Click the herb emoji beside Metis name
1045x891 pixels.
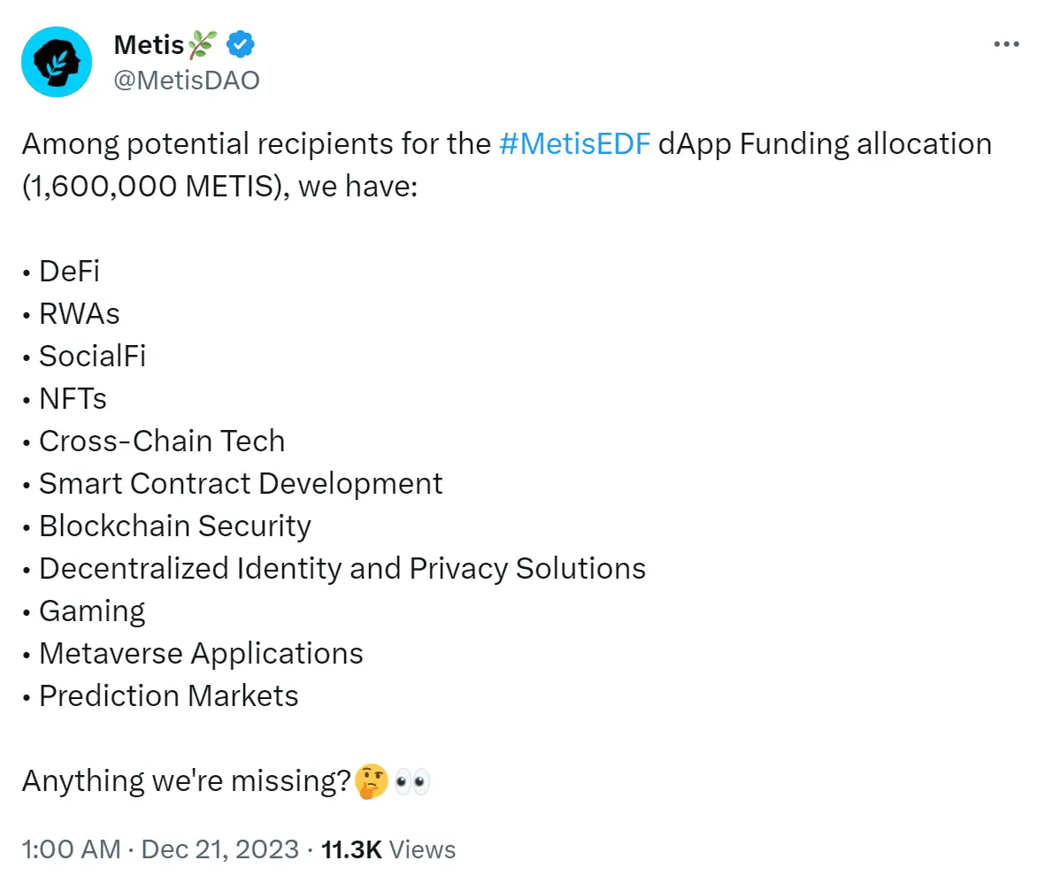tap(204, 43)
